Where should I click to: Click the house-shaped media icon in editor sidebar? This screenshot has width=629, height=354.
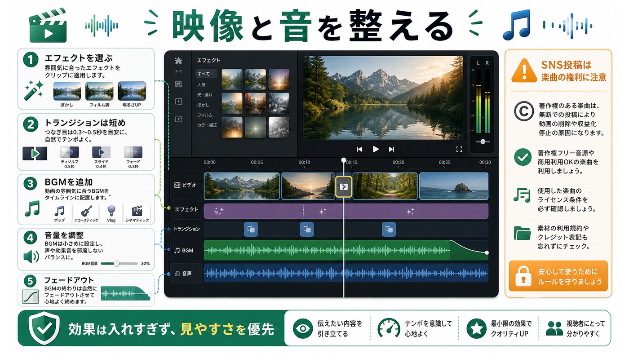point(178,84)
